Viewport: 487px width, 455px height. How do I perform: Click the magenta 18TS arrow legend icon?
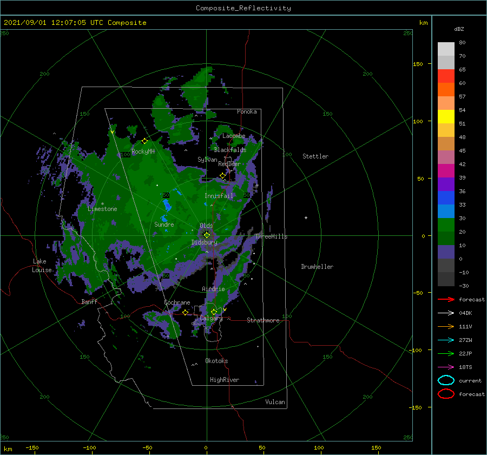[446, 367]
